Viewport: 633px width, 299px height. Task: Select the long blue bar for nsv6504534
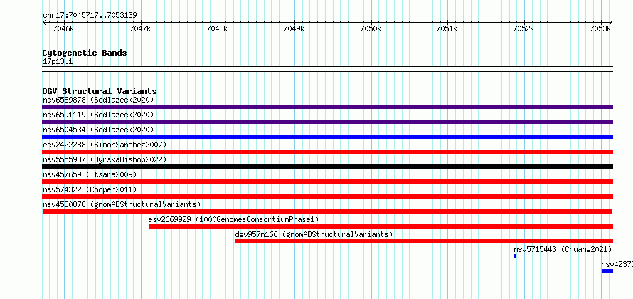[x=327, y=137]
